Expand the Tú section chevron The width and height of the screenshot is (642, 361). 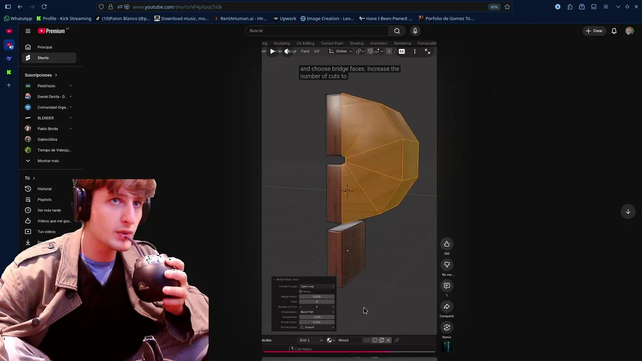pos(34,178)
